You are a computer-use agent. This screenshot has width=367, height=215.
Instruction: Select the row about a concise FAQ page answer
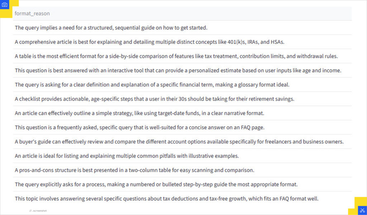click(x=140, y=127)
